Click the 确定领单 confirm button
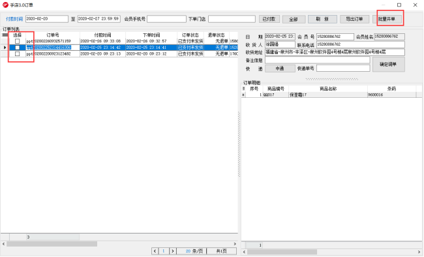Image resolution: width=424 pixels, height=257 pixels. pos(389,64)
